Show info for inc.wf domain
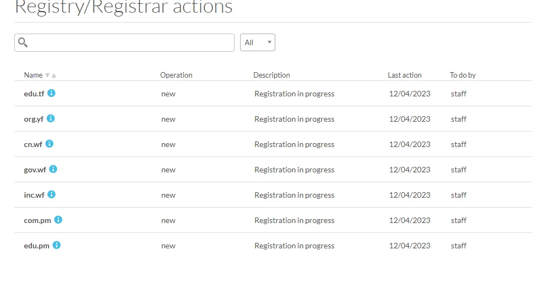Screen dimensions: 549x288 [x=51, y=194]
